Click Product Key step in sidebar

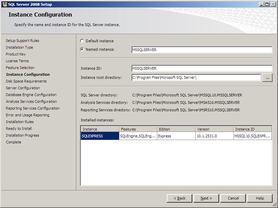pos(16,54)
